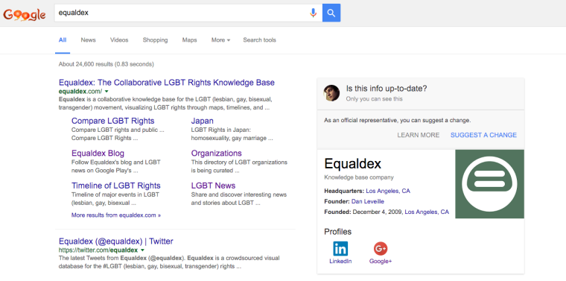Click 'Is this info up-to-date?' heading
566x281 pixels.
pyautogui.click(x=387, y=89)
